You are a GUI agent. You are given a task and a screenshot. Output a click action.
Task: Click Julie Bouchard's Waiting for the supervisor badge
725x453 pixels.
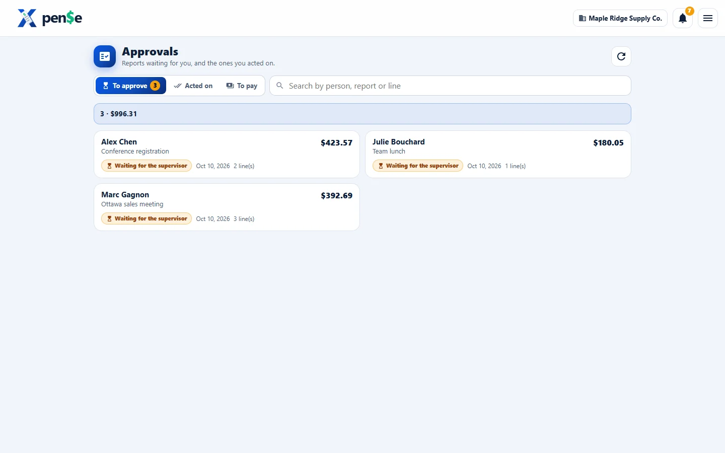tap(418, 166)
